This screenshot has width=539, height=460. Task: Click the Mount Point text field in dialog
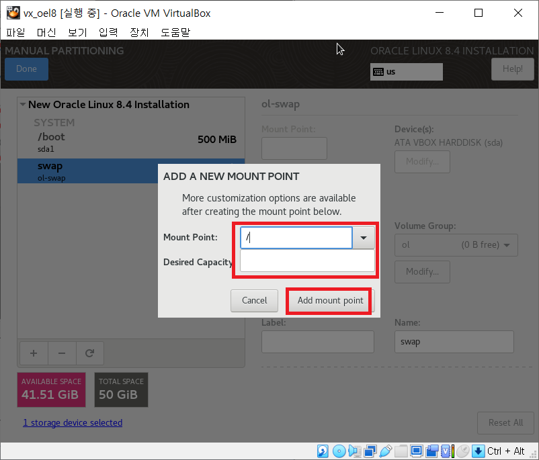(296, 237)
